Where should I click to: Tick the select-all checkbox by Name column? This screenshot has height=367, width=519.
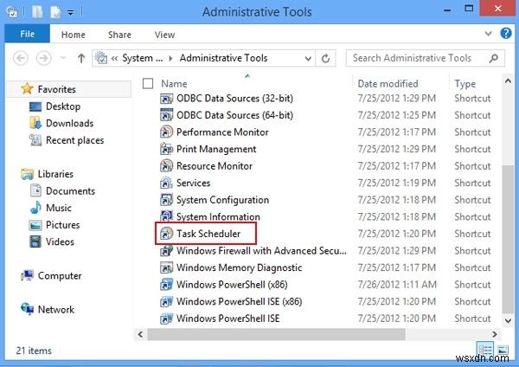click(x=148, y=84)
